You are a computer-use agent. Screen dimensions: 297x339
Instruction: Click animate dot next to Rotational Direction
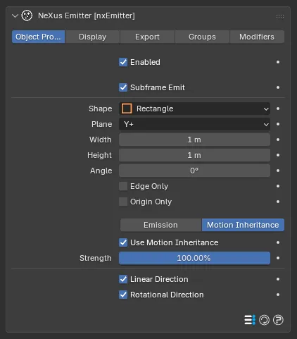[278, 295]
